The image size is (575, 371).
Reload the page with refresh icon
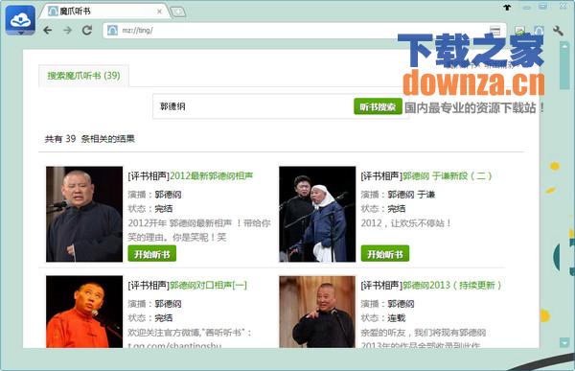(87, 30)
